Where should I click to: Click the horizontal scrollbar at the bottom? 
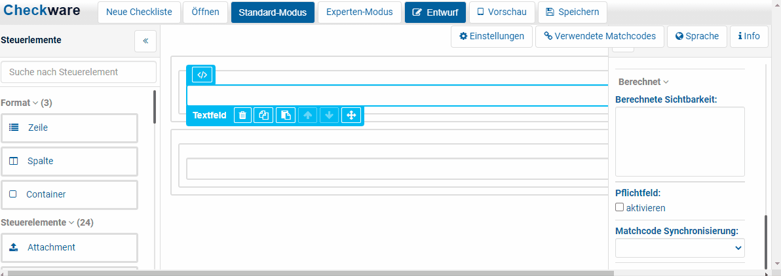coord(328,273)
